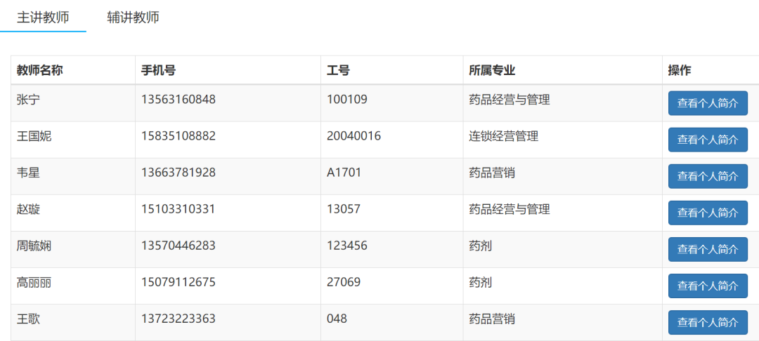The image size is (759, 341).
Task: Click phone number 13570446283
Action: point(178,246)
